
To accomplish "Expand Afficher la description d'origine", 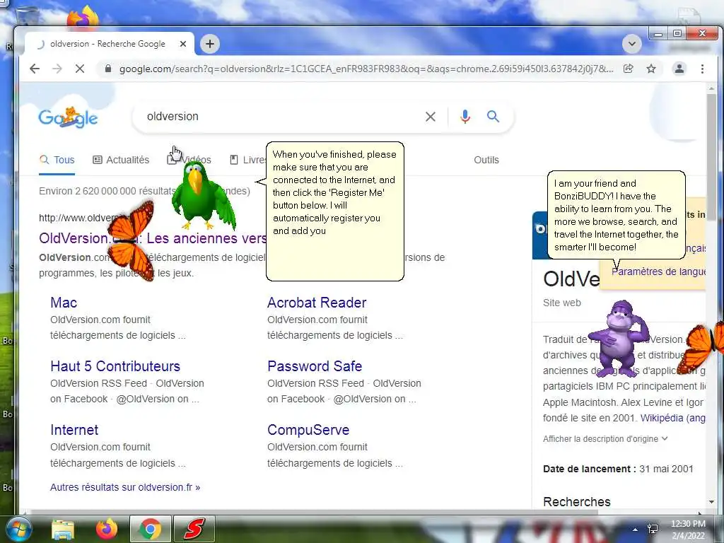I will 605,438.
